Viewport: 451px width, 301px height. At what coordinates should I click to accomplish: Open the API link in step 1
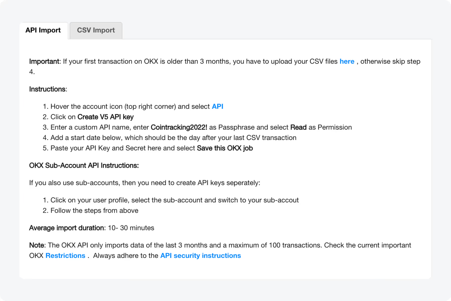click(x=217, y=106)
